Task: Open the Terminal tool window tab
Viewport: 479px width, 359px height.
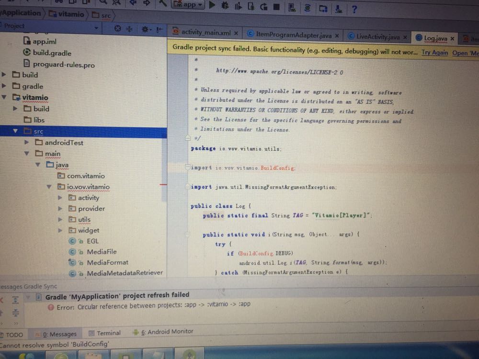Action: (x=105, y=333)
